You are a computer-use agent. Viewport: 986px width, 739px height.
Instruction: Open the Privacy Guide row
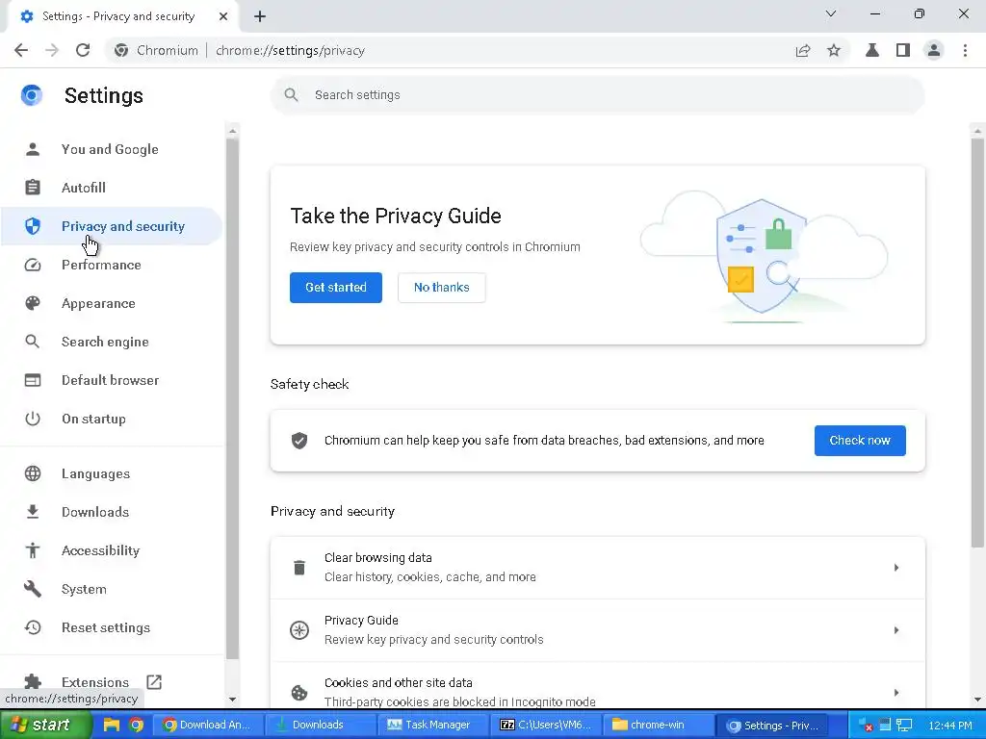tap(597, 629)
